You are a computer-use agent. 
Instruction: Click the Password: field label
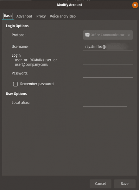point(20,73)
